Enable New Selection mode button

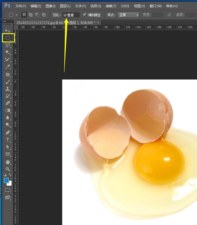[x=24, y=15]
